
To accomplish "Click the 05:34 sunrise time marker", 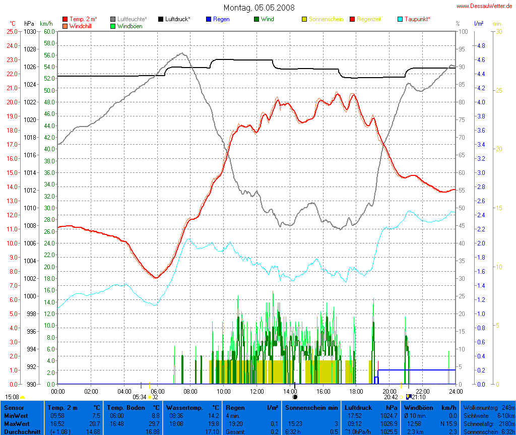I will [140, 397].
